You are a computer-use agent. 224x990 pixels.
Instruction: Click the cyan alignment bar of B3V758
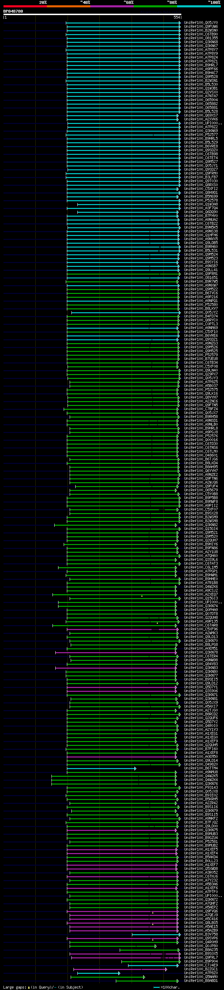point(156,935)
